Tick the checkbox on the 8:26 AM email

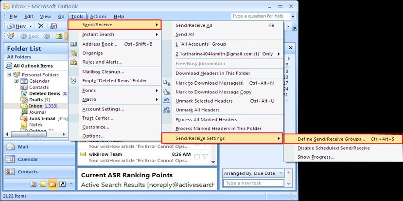click(197, 157)
